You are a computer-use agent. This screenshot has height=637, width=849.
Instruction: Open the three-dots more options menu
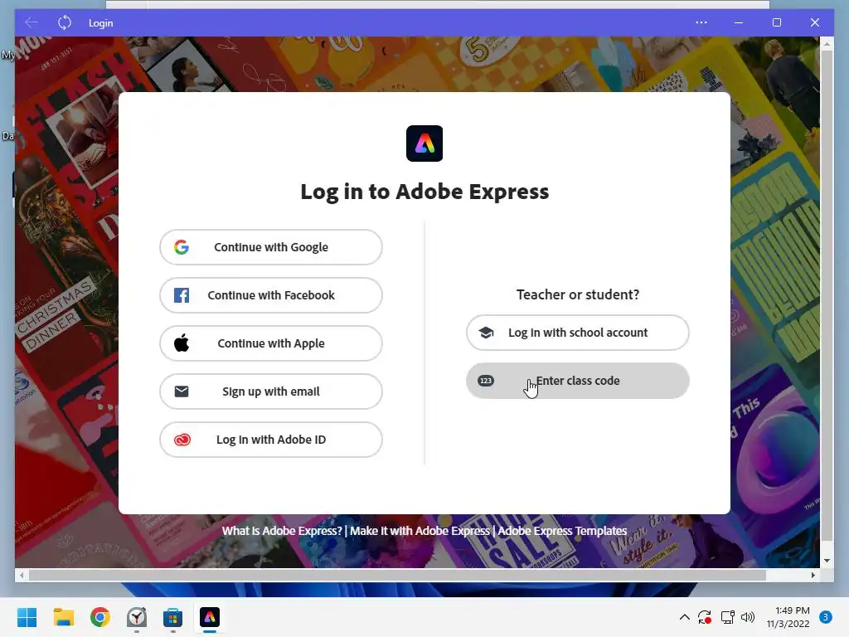[701, 22]
